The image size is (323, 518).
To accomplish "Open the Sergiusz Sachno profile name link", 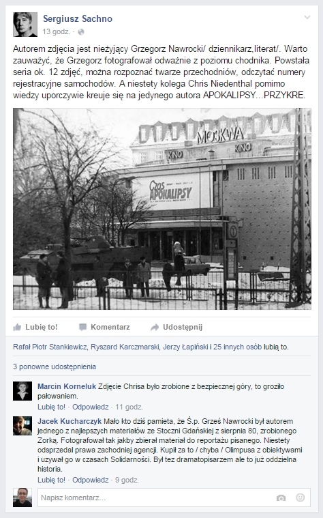I will coord(78,19).
